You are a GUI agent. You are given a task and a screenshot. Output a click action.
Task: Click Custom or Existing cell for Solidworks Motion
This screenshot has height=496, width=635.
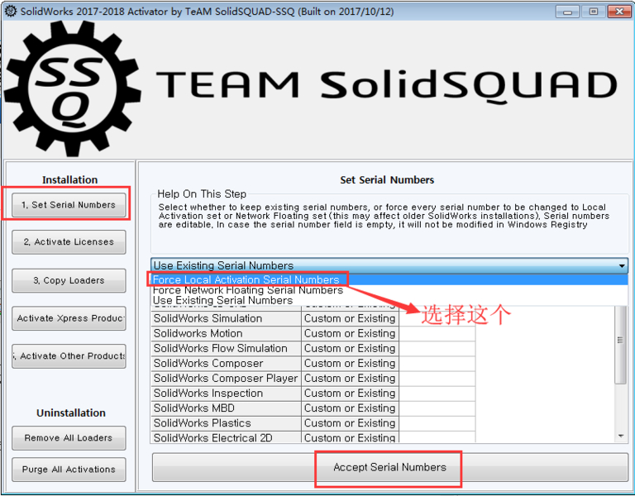click(x=350, y=334)
